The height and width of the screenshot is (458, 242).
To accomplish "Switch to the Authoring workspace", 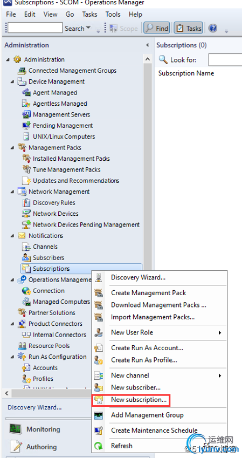I will click(x=42, y=447).
